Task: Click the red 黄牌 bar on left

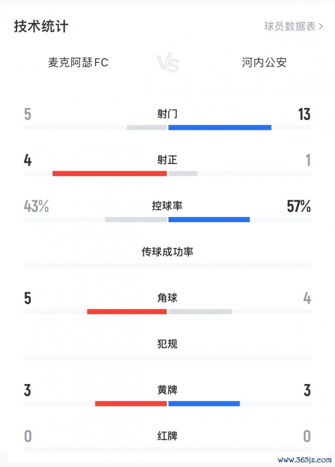Action: (131, 403)
